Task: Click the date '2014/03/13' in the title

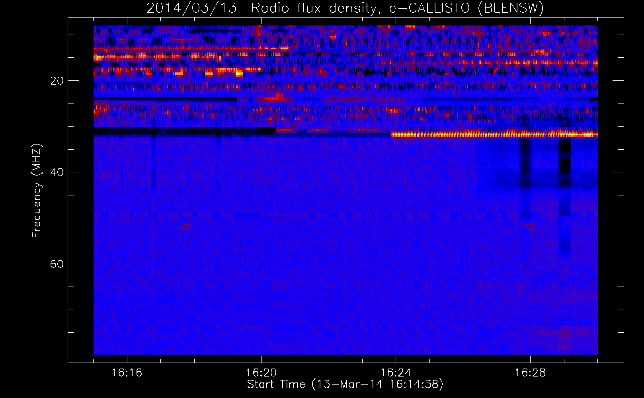Action: click(x=191, y=8)
